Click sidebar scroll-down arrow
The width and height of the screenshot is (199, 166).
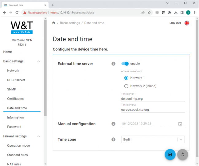(x=45, y=164)
